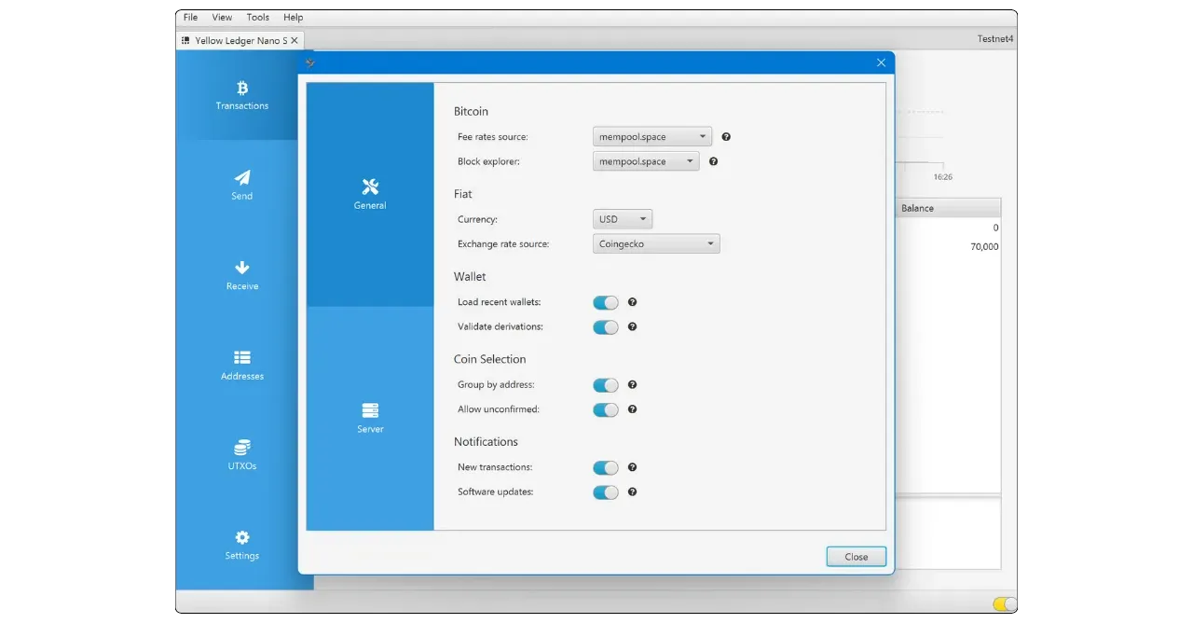Turn off New transactions notifications

[x=606, y=468]
